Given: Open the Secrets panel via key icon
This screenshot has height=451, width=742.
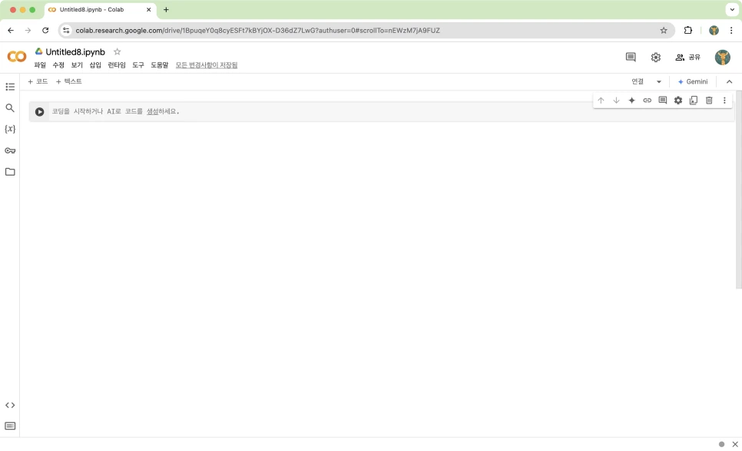Looking at the screenshot, I should pos(10,150).
